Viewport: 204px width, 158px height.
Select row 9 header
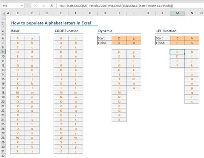tap(3, 52)
